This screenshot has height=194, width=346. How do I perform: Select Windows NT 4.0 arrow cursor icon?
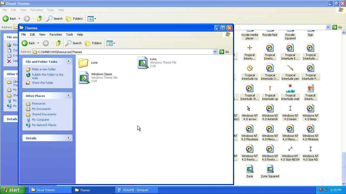coord(249,109)
